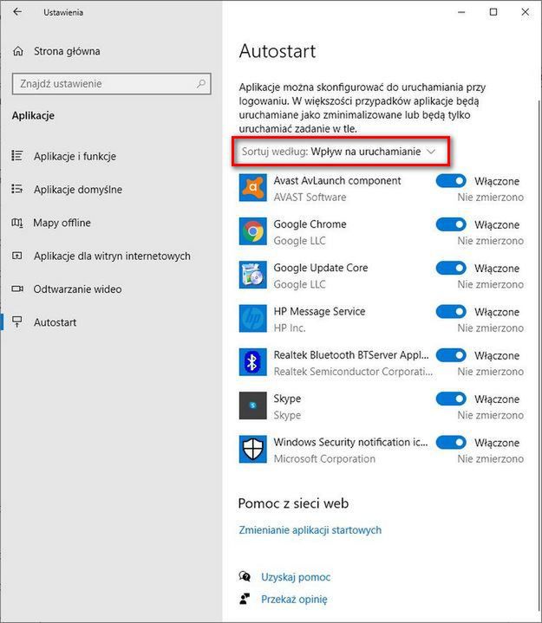The height and width of the screenshot is (623, 542).
Task: Click the Realtek Bluetooth BTServer icon
Action: (x=252, y=362)
